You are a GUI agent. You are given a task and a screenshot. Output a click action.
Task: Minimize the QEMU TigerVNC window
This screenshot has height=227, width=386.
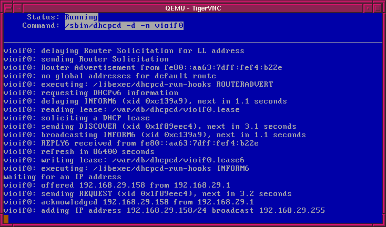pyautogui.click(x=369, y=6)
